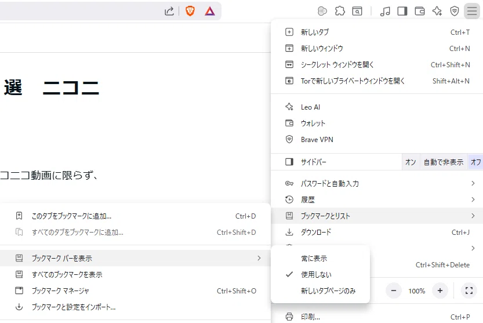The image size is (483, 323).
Task: Choose 新しいウィンドウ menu item
Action: coord(377,48)
